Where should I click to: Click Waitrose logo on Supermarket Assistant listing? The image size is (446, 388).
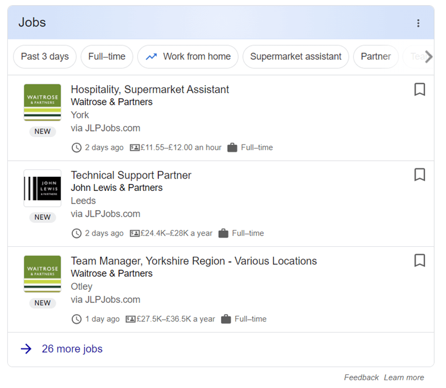point(42,102)
